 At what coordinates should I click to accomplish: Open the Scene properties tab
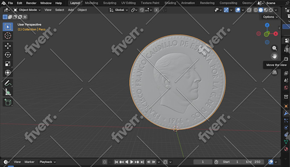pos(286,80)
